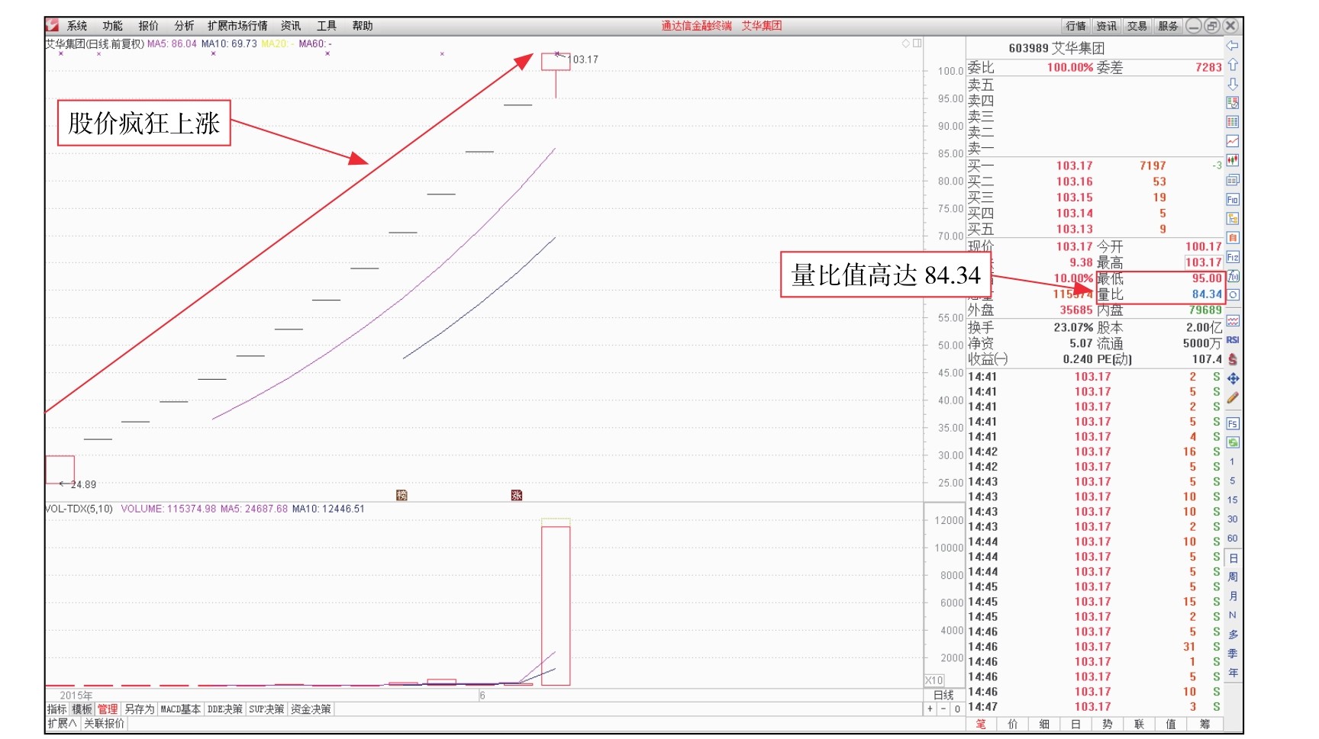Open the 交易 trading button at top right
This screenshot has width=1319, height=739.
1137,25
